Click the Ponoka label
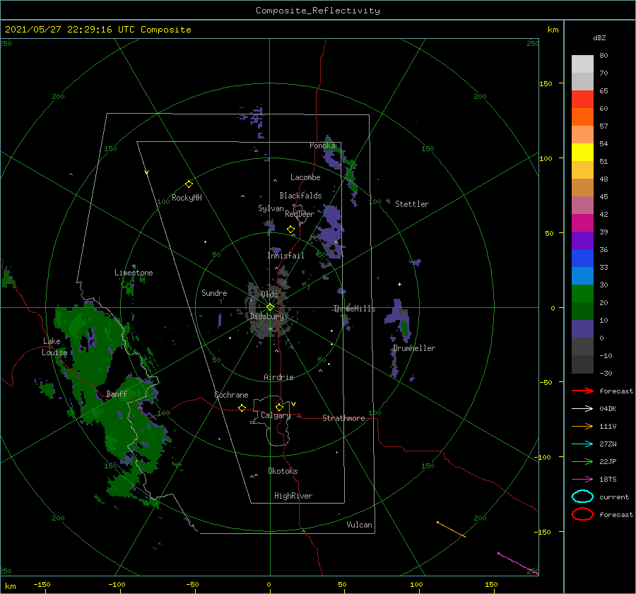The image size is (636, 594). point(322,145)
